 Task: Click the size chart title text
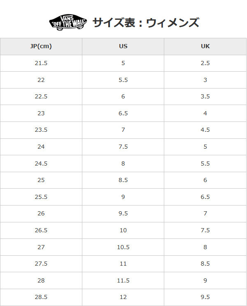tap(146, 22)
